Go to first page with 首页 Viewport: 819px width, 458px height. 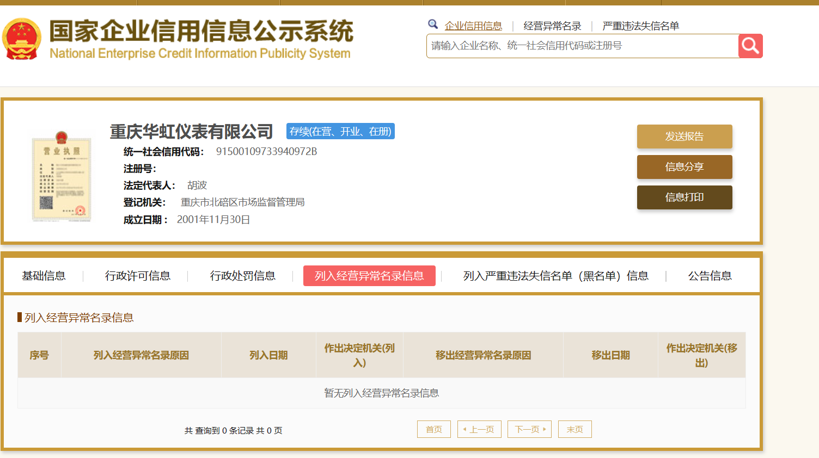(x=434, y=429)
